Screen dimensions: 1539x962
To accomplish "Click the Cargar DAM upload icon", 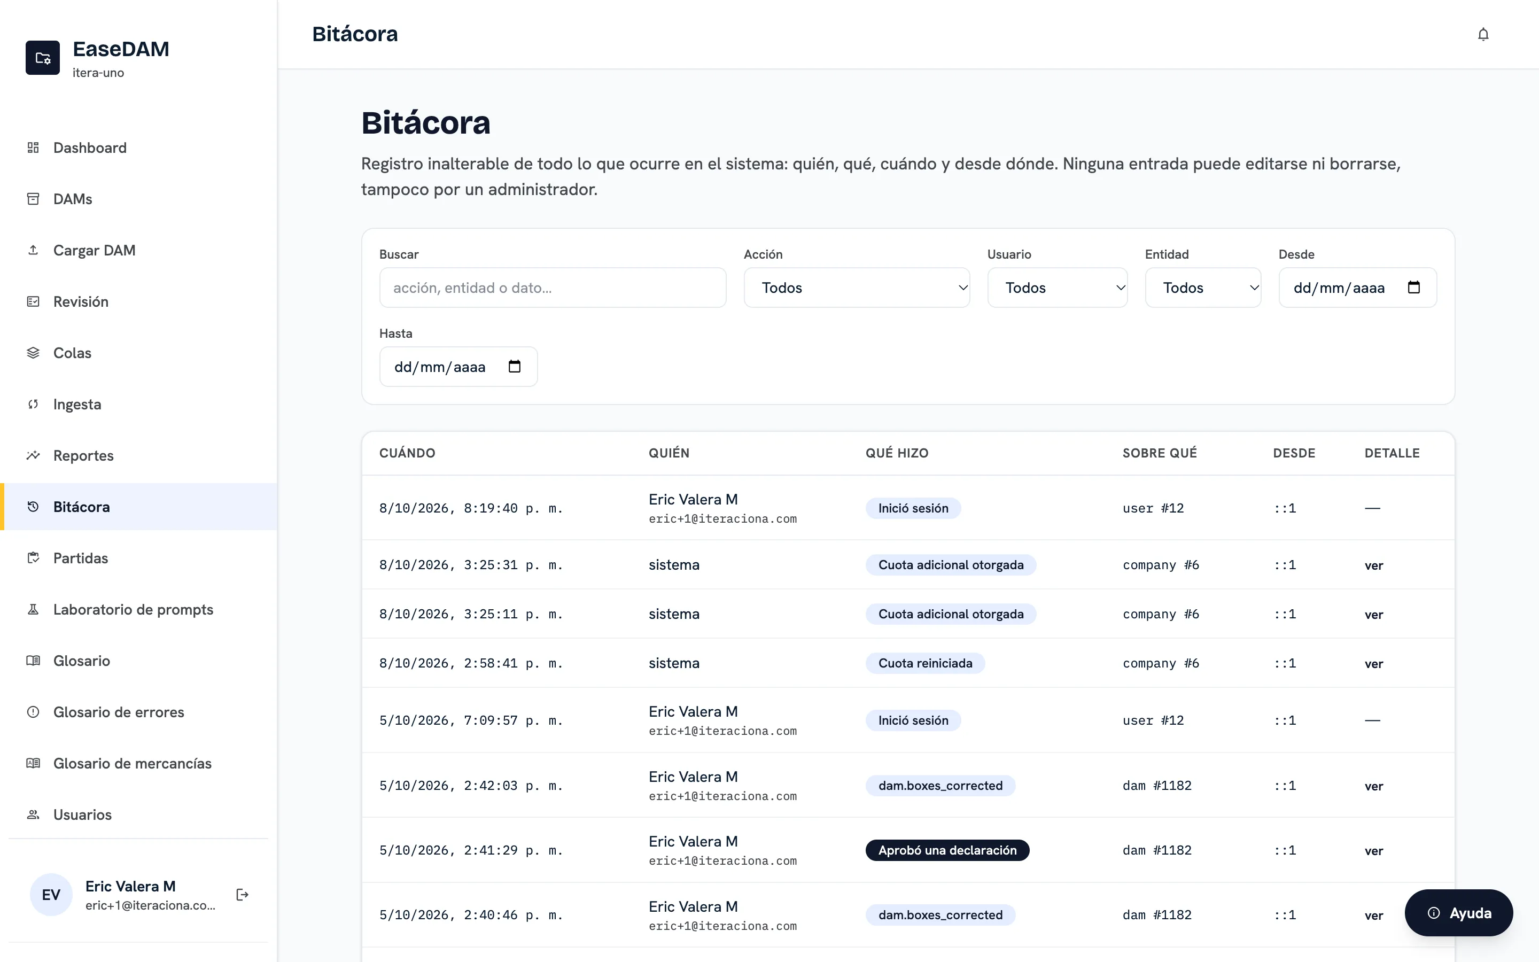I will 33,250.
